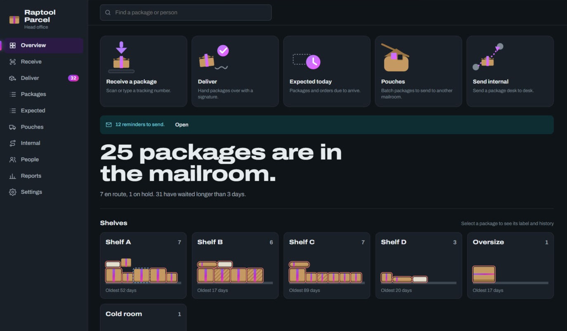Image resolution: width=567 pixels, height=331 pixels.
Task: Click the Expected today clock illustration
Action: [307, 61]
